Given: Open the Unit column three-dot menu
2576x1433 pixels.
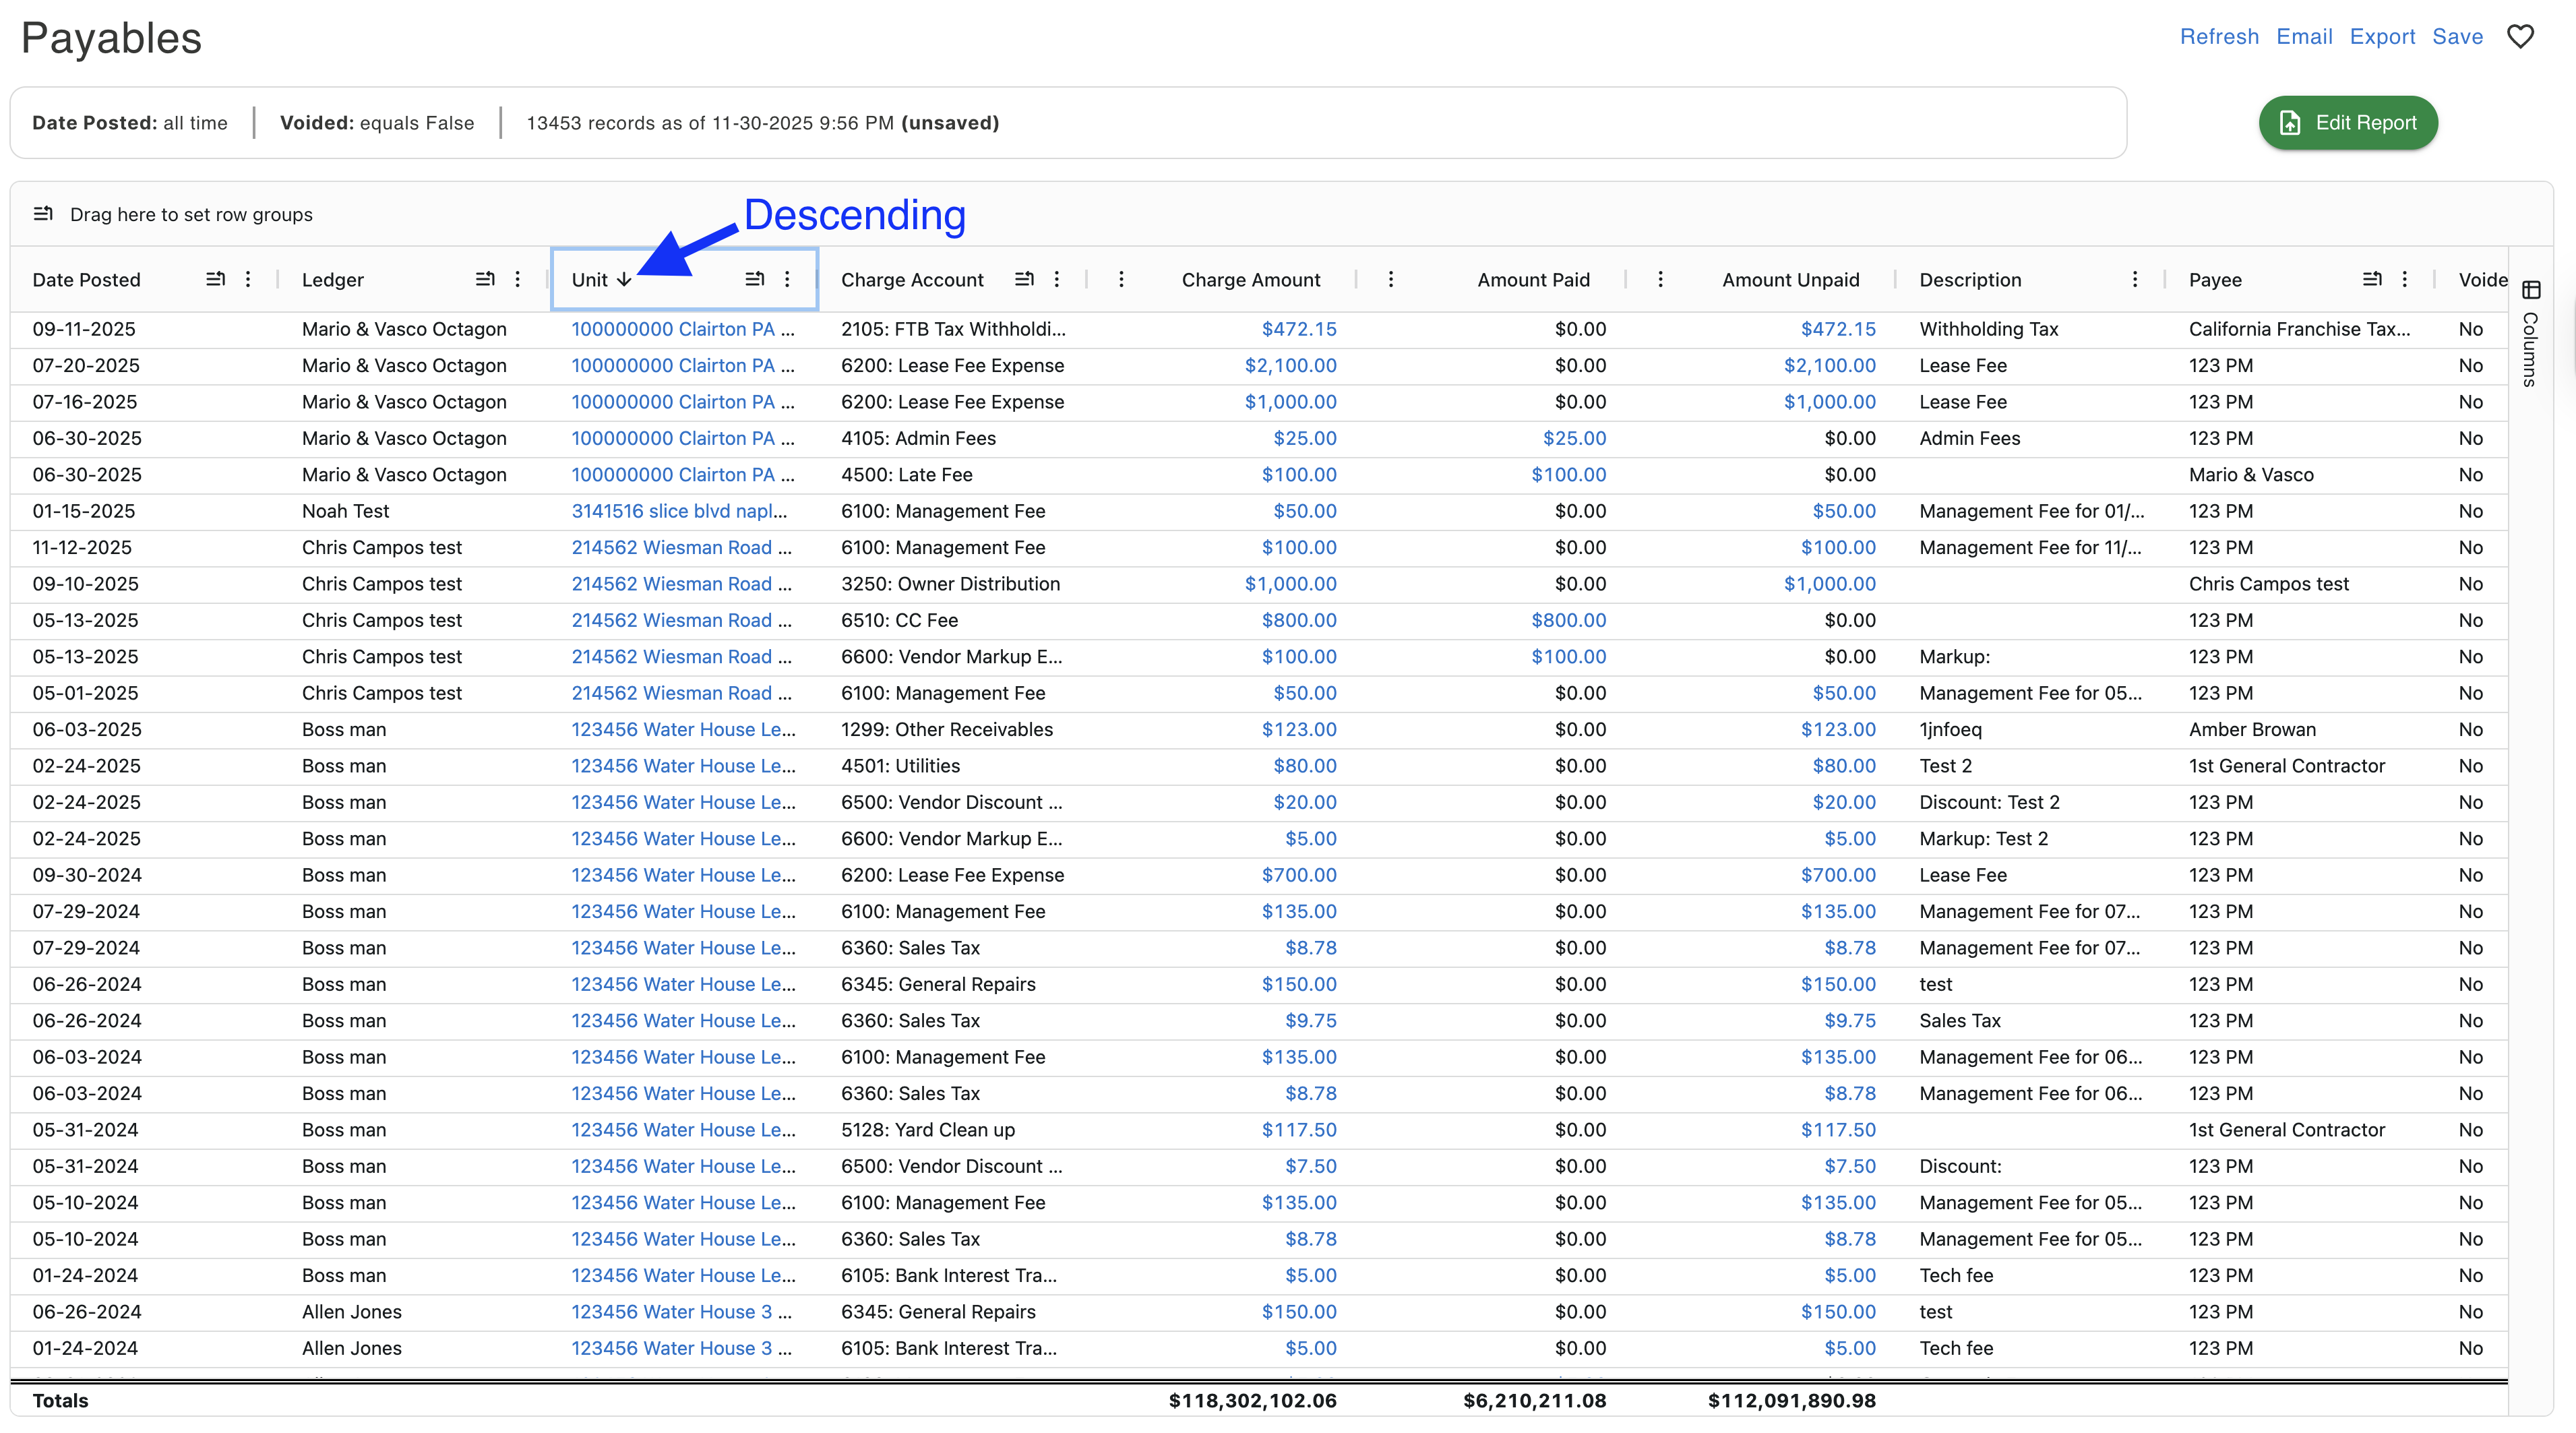Looking at the screenshot, I should pos(787,279).
